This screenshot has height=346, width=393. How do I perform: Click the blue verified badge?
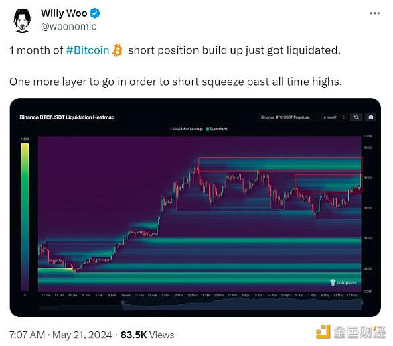click(x=95, y=13)
